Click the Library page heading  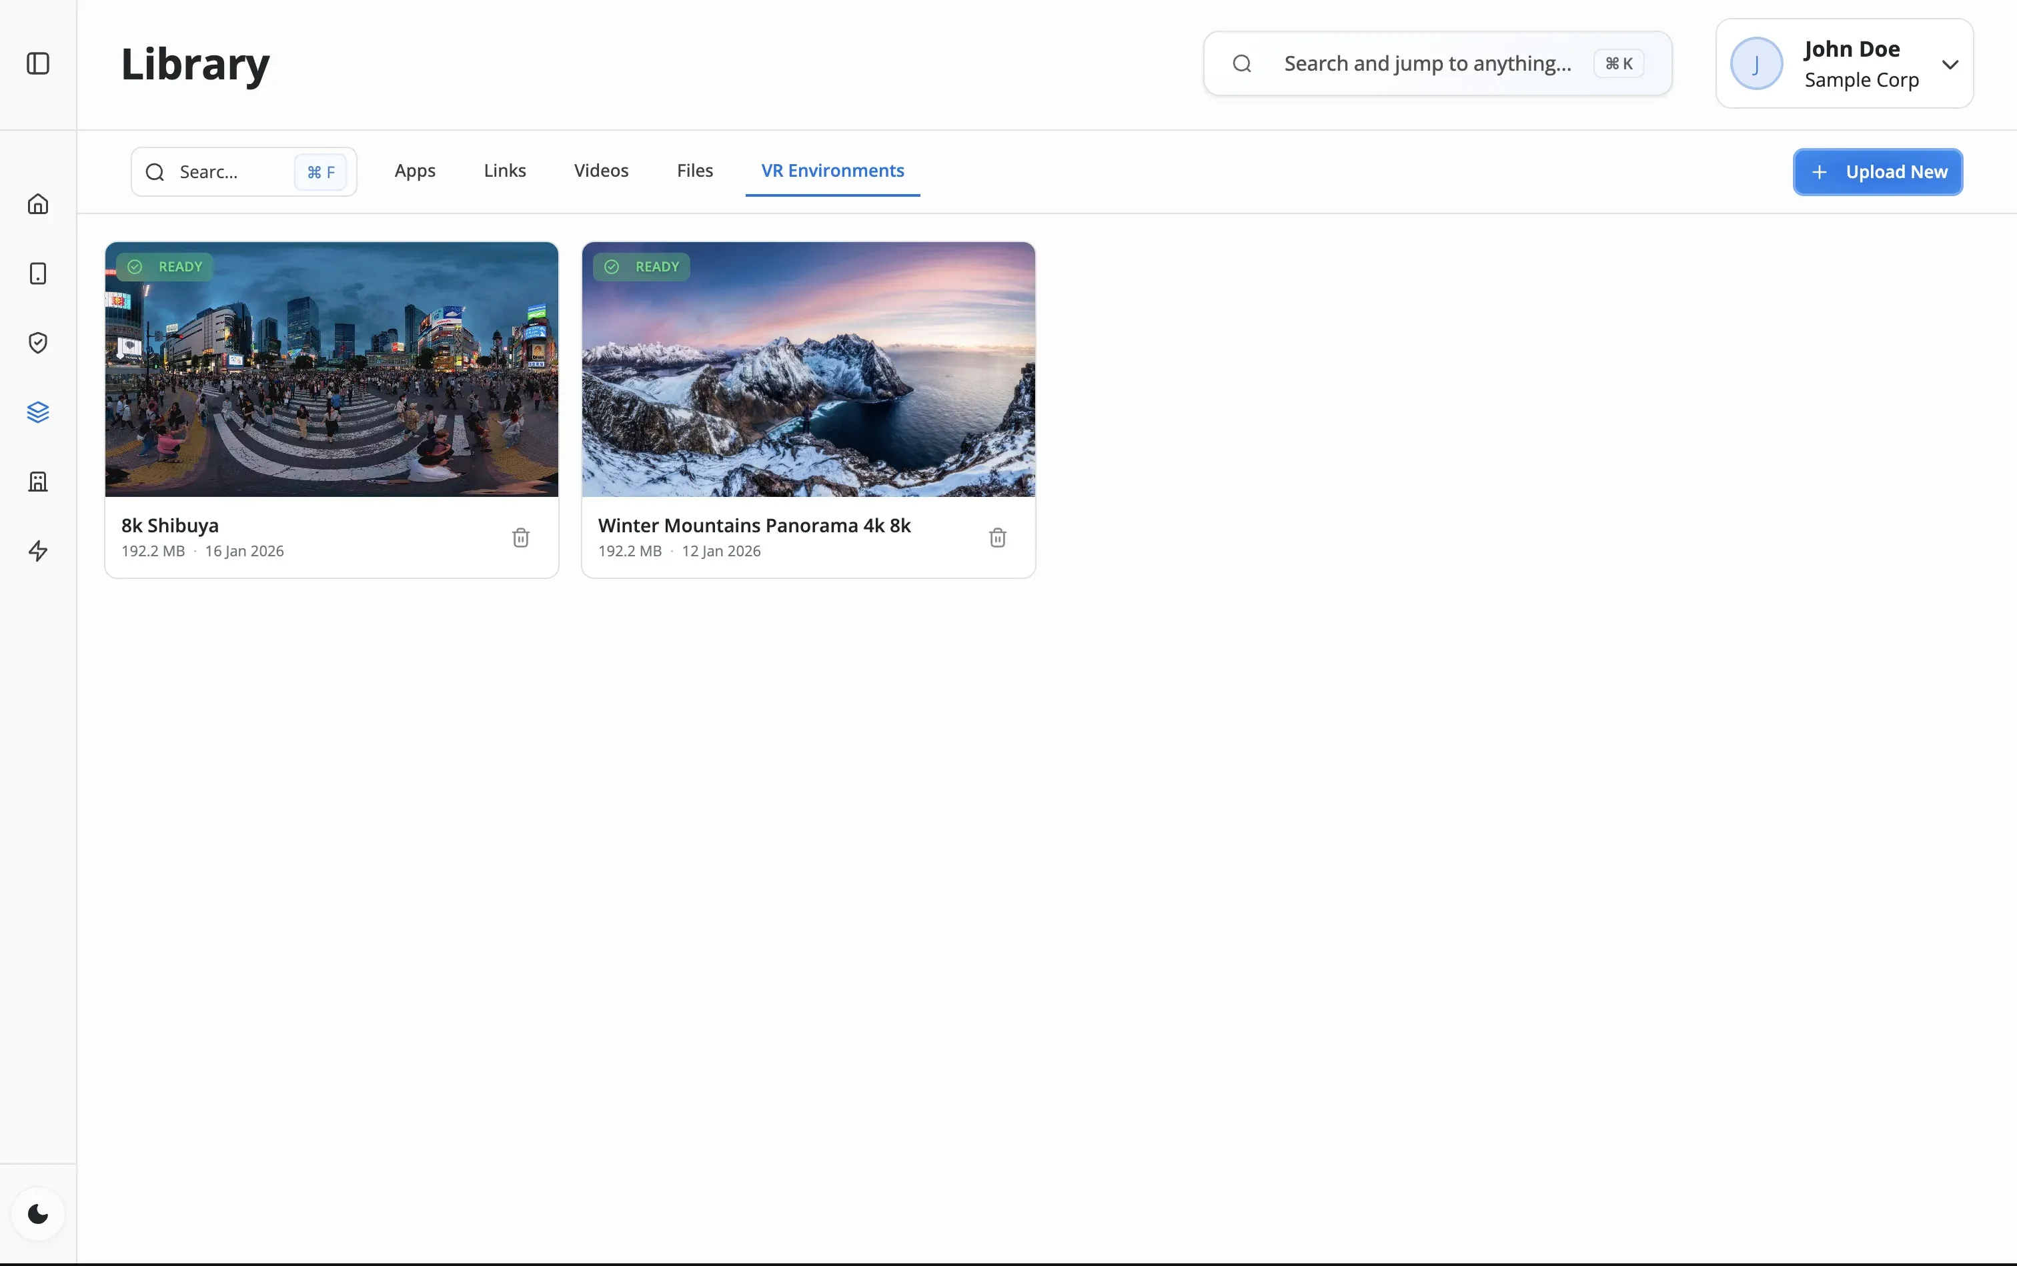tap(195, 63)
